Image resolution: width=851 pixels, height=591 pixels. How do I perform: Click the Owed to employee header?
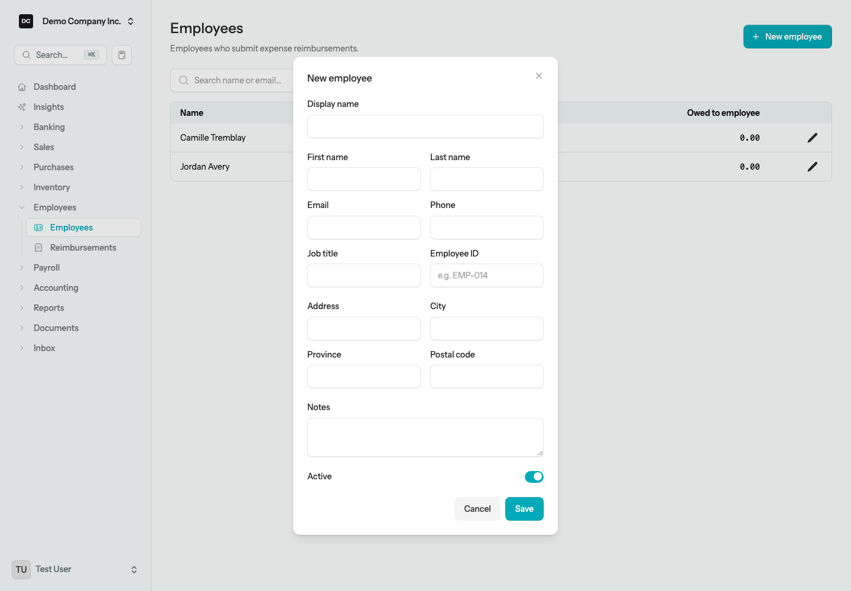pos(723,113)
